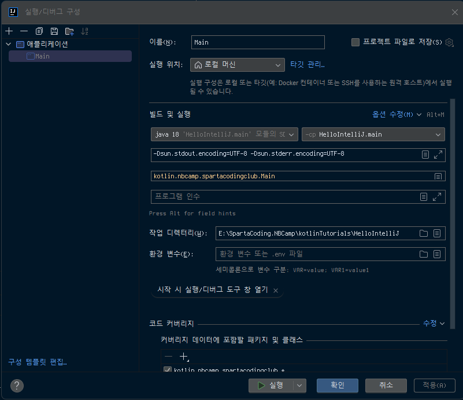Click the sort configurations icon
Image resolution: width=463 pixels, height=400 pixels.
click(85, 31)
